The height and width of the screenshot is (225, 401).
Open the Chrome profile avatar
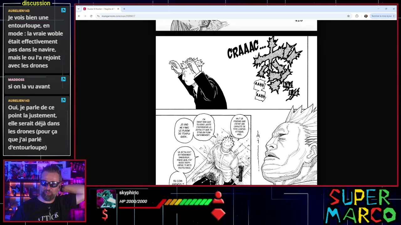pos(366,16)
